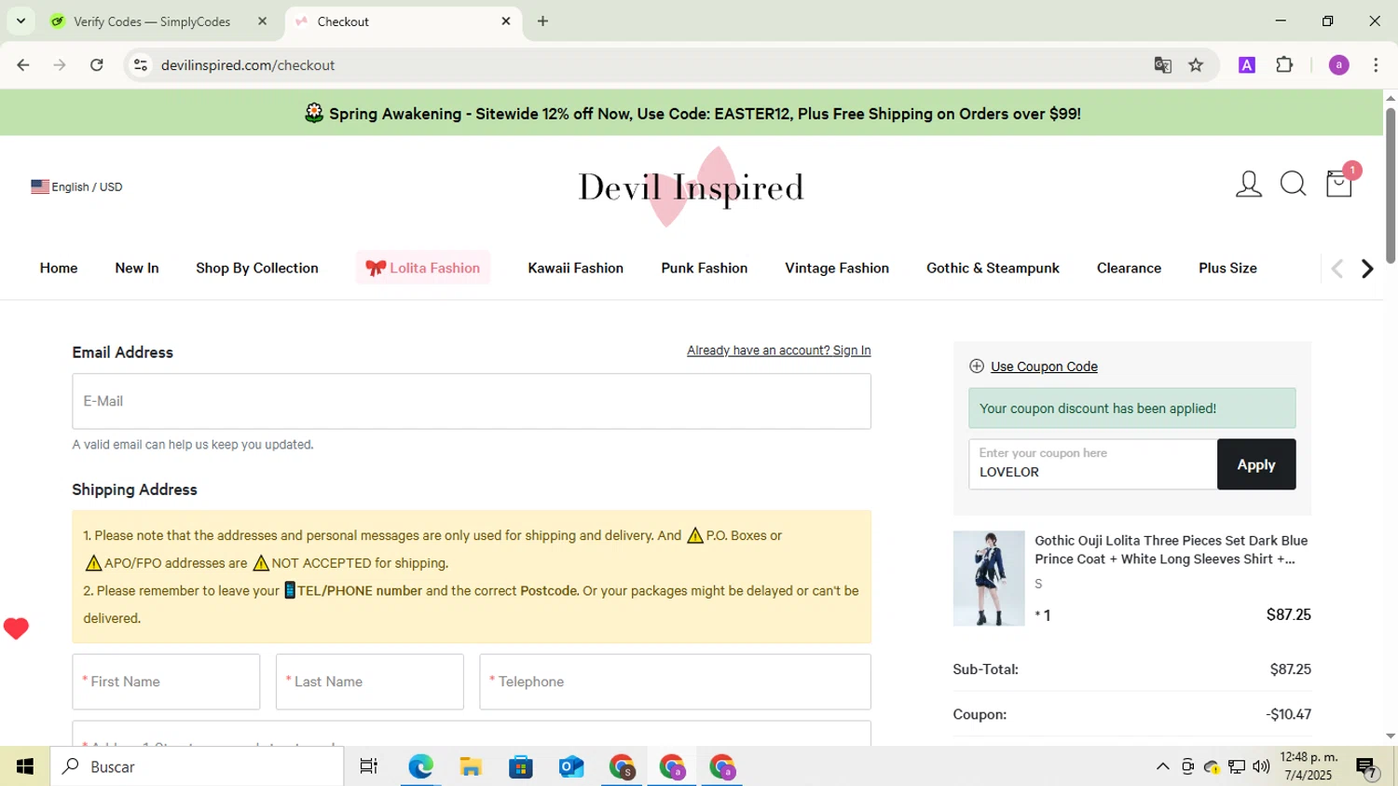Open the account profile icon
The height and width of the screenshot is (786, 1398).
point(1248,185)
